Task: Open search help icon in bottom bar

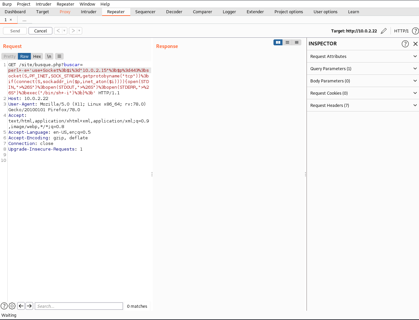Action: pyautogui.click(x=4, y=306)
